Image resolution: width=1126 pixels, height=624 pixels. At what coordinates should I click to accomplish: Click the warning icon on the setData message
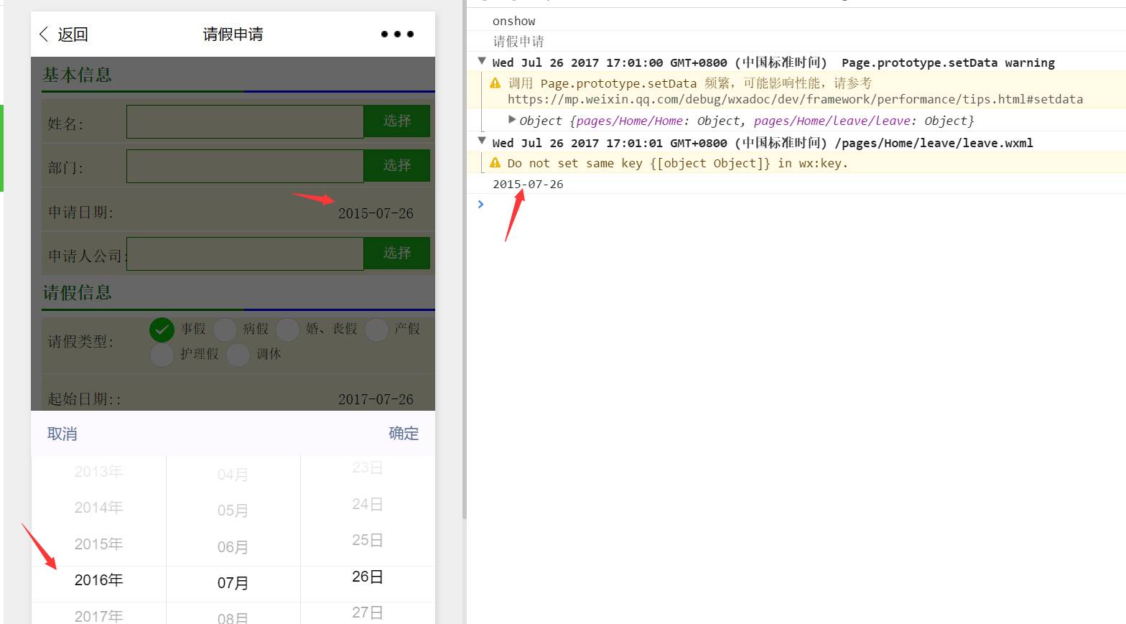pyautogui.click(x=495, y=83)
